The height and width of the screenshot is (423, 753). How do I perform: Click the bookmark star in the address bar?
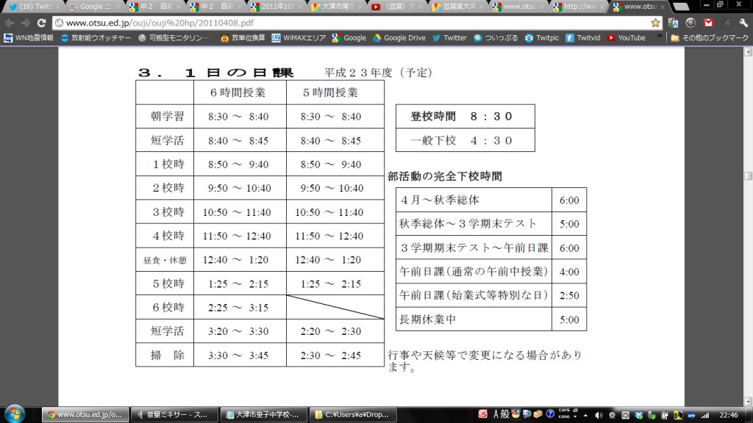[654, 23]
